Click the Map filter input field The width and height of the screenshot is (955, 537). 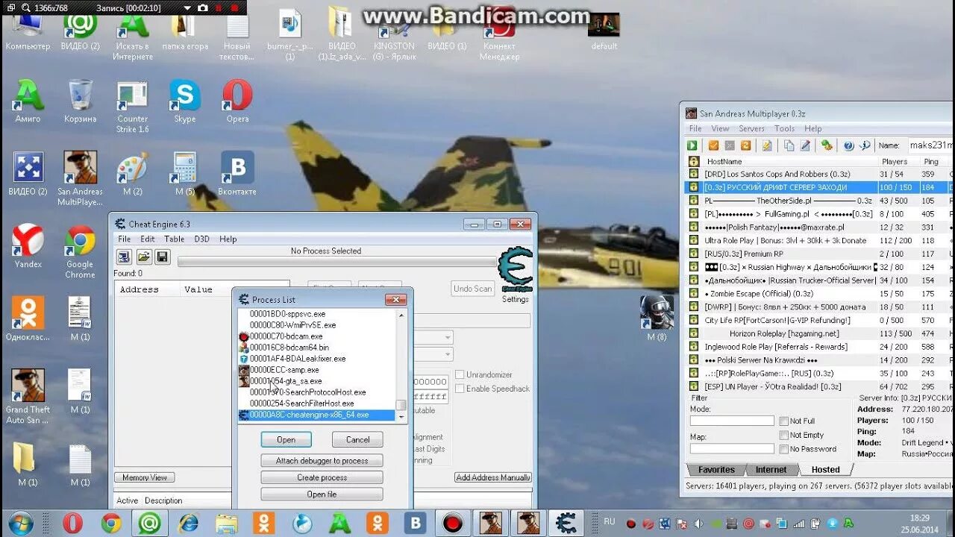click(732, 449)
